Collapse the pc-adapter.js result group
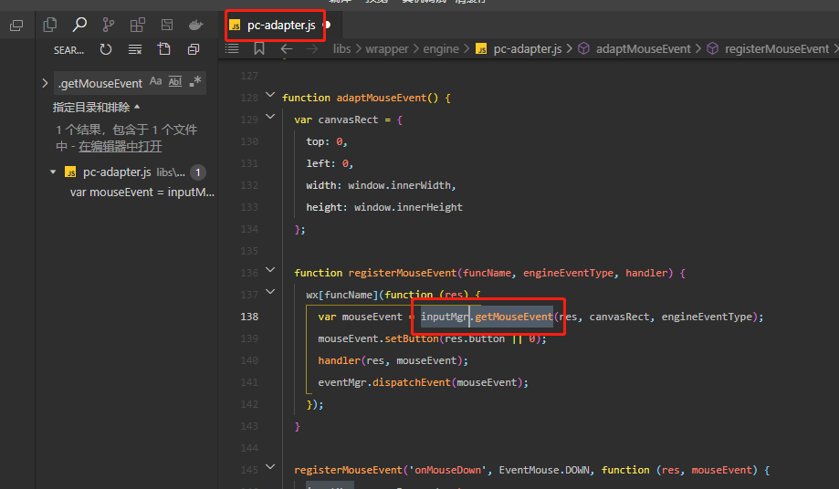Image resolution: width=839 pixels, height=489 pixels. coord(53,172)
